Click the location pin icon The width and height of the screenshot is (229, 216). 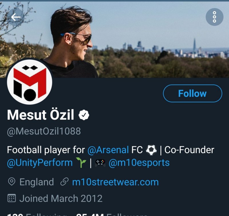click(12, 182)
